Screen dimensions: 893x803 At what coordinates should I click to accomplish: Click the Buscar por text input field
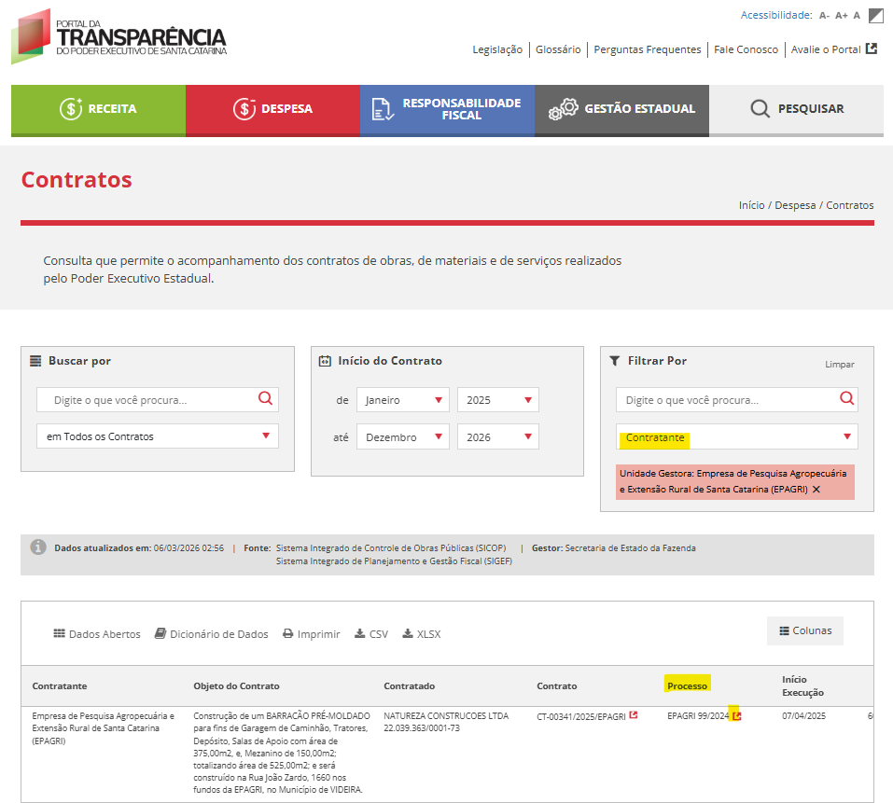(x=145, y=400)
